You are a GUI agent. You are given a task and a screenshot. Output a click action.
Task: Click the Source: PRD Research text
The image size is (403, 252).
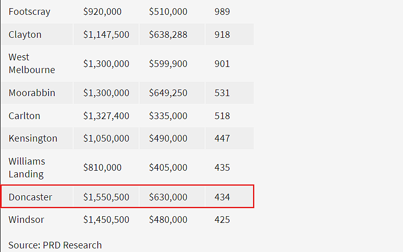tap(55, 245)
